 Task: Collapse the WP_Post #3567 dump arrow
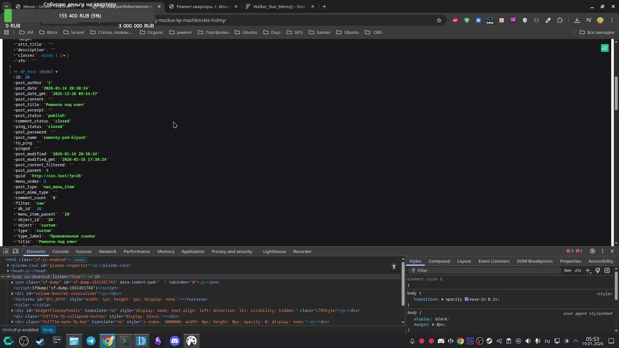point(56,72)
